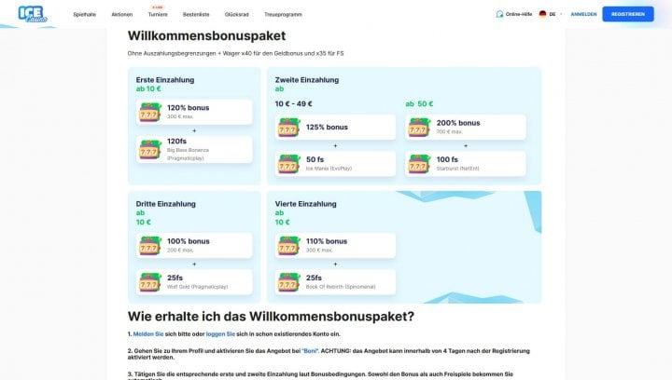The height and width of the screenshot is (380, 672).
Task: Open Online-Hilfe headset support icon
Action: pos(499,14)
